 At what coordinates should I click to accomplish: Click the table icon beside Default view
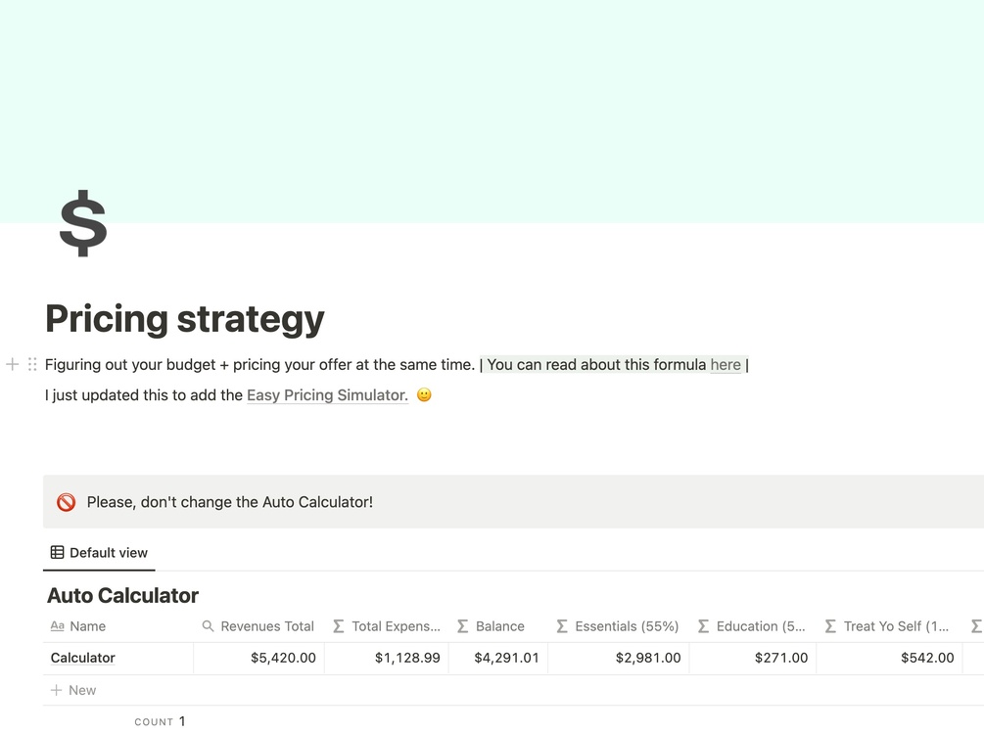pos(58,553)
